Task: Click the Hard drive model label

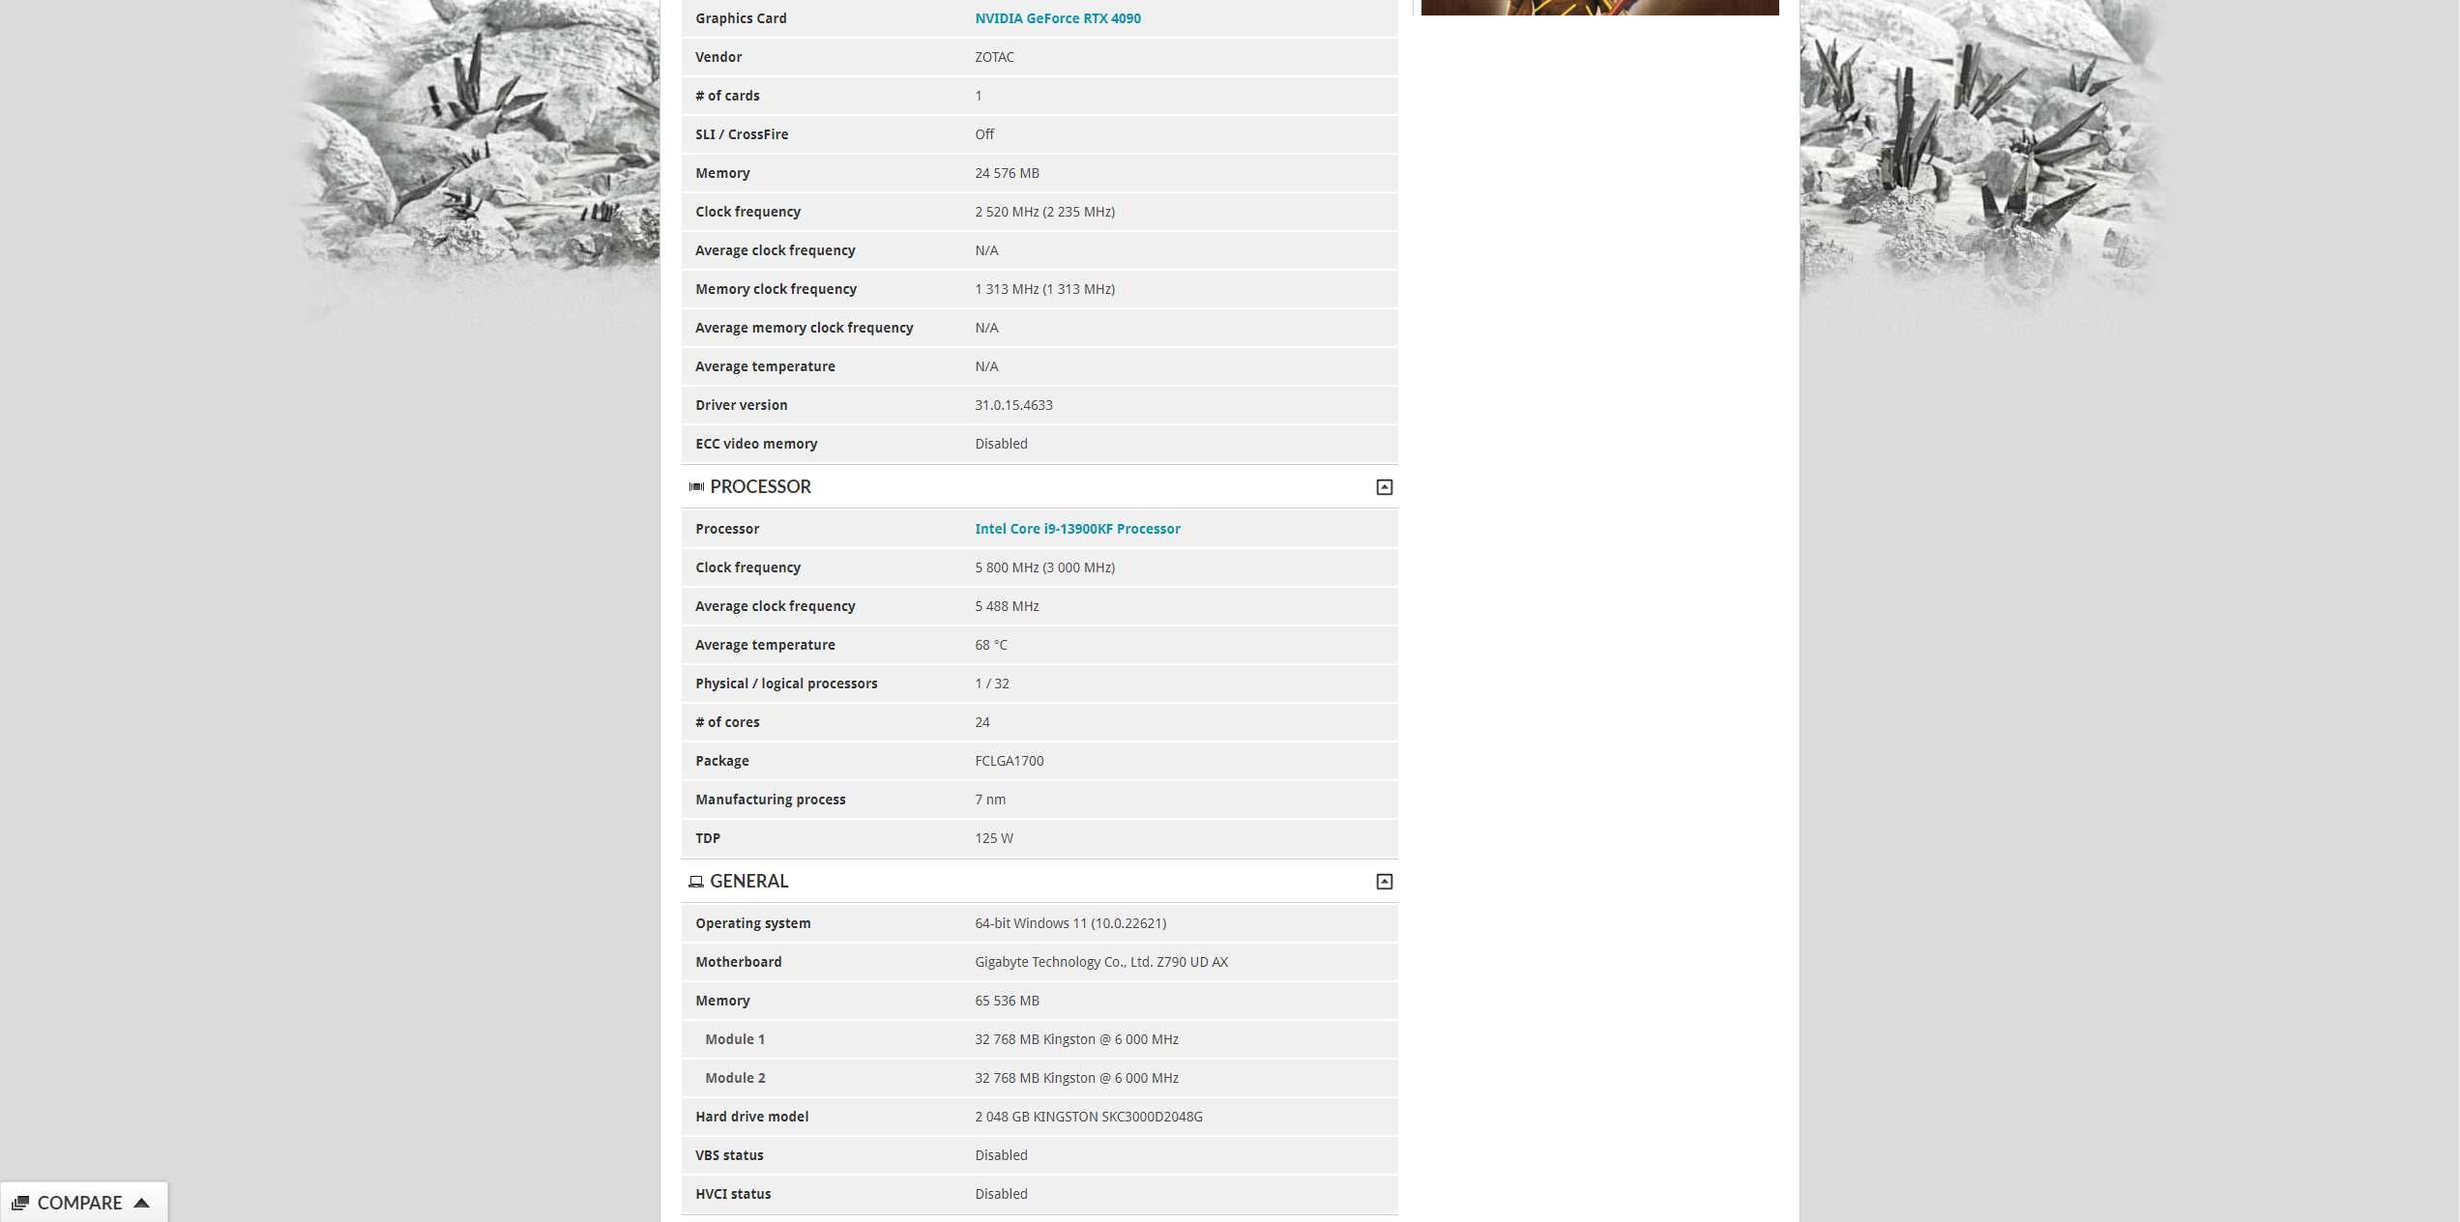Action: pos(751,1117)
